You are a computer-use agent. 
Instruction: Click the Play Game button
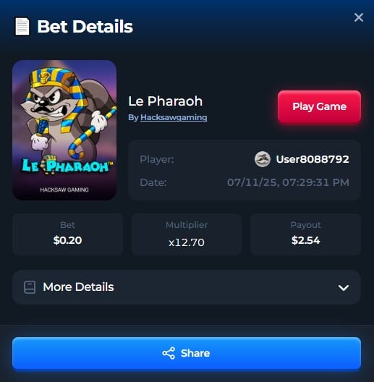319,106
